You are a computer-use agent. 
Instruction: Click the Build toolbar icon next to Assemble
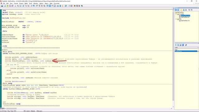click(60, 6)
